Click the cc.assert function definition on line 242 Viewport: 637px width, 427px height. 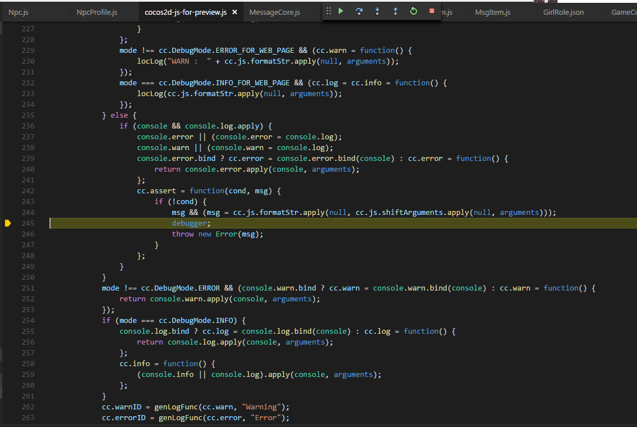click(209, 191)
